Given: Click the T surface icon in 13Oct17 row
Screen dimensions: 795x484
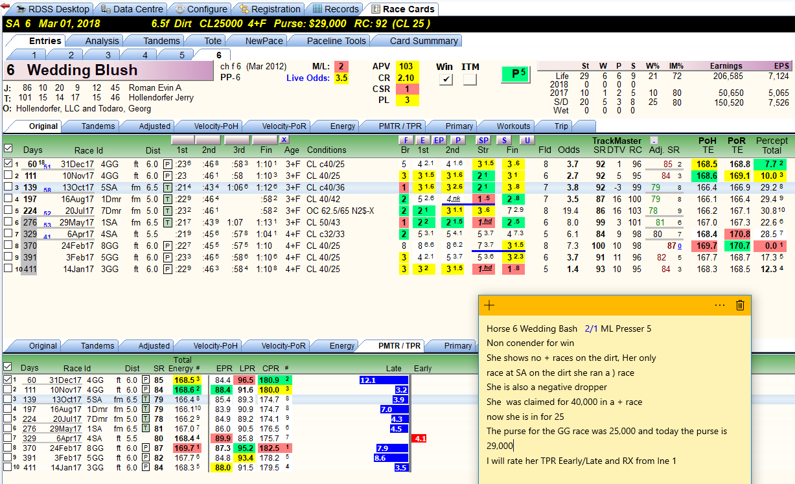Looking at the screenshot, I should click(x=168, y=187).
